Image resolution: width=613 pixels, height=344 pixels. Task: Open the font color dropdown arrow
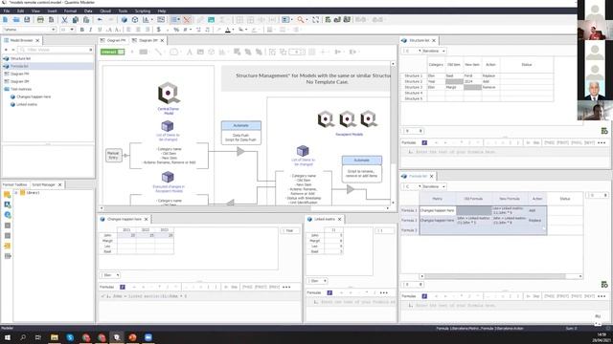point(233,30)
